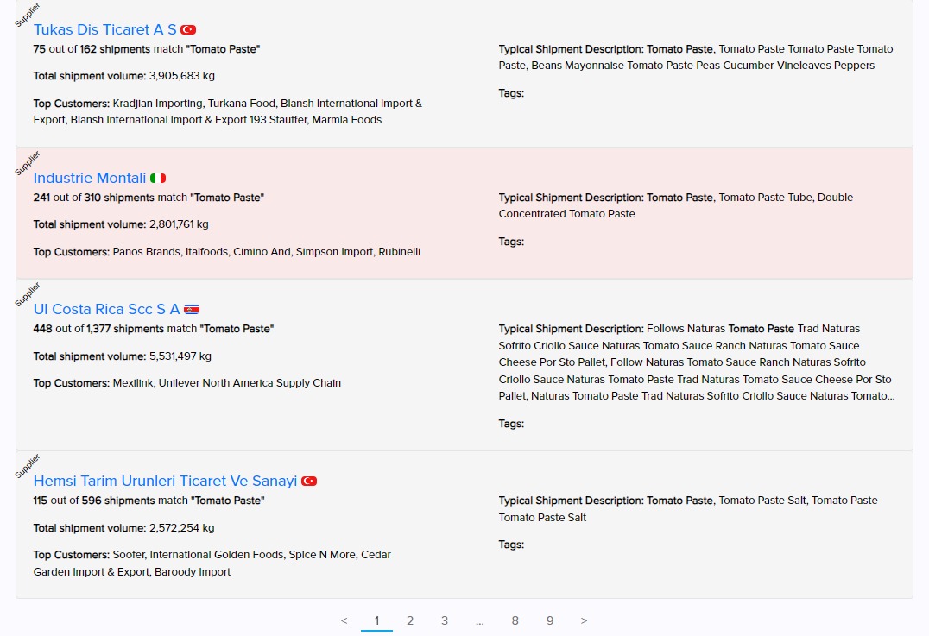Image resolution: width=929 pixels, height=636 pixels.
Task: Open Industrie Montali supplier page
Action: tap(90, 178)
